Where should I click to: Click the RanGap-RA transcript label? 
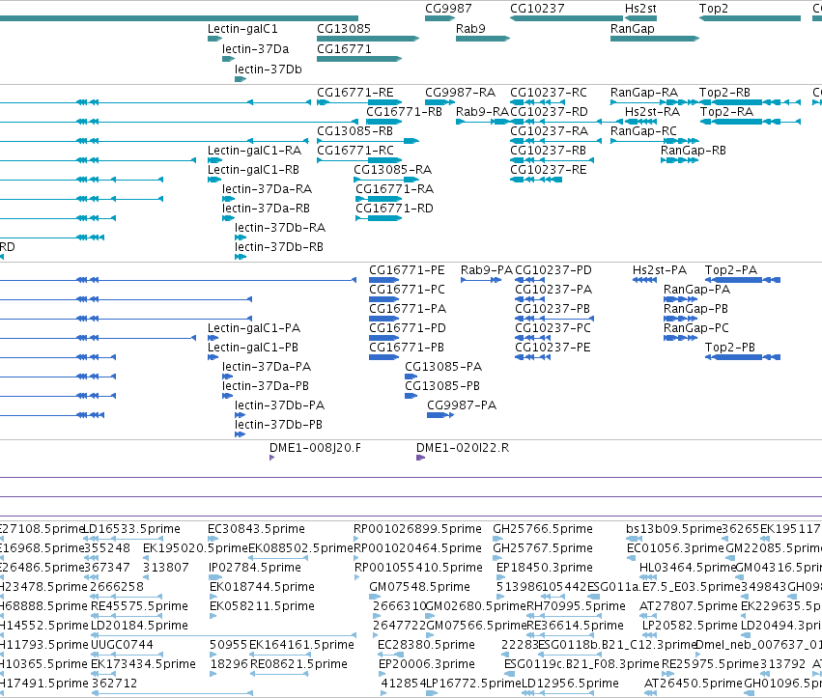click(x=644, y=93)
